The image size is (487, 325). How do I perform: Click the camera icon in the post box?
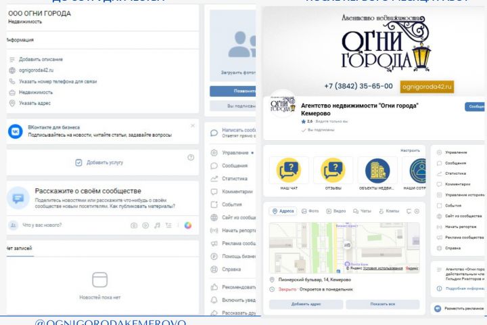click(134, 225)
